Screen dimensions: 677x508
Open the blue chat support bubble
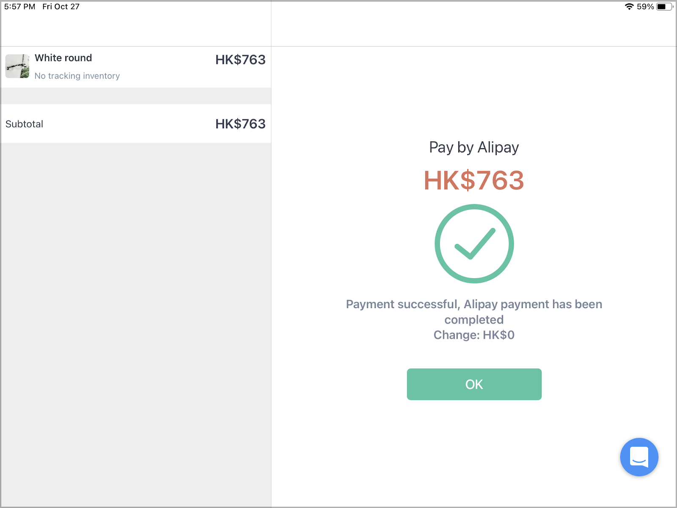pos(639,457)
